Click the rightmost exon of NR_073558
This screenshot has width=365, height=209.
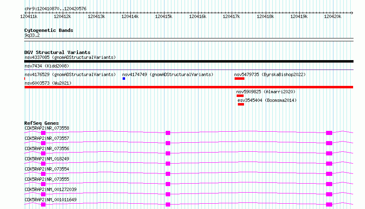(329, 133)
